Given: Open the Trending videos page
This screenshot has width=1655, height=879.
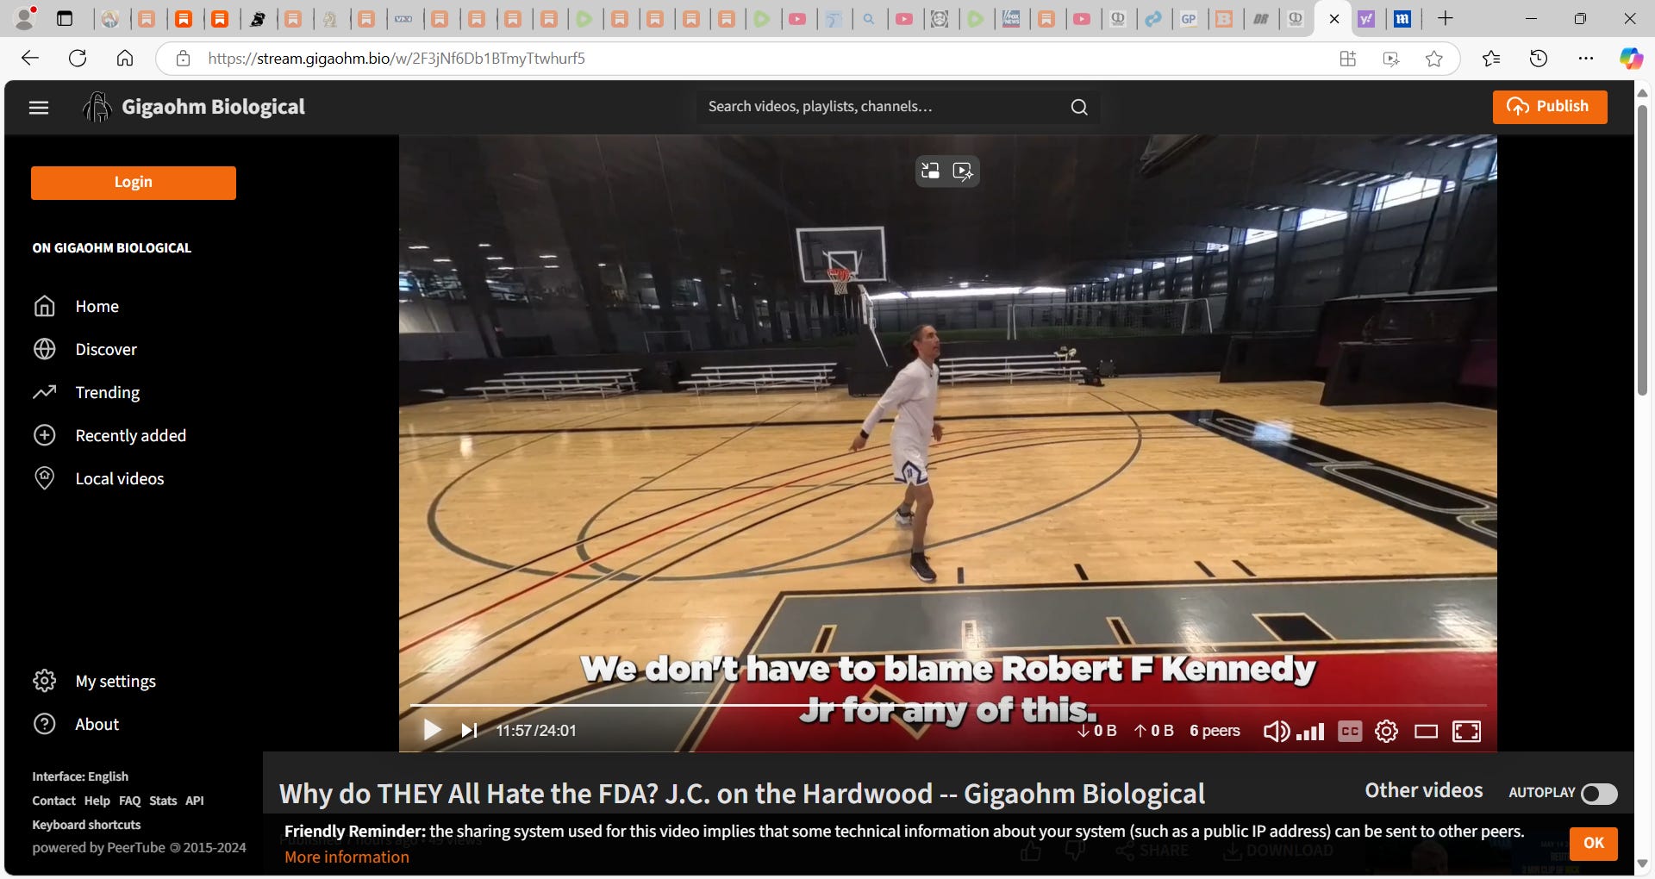Looking at the screenshot, I should pos(107,393).
